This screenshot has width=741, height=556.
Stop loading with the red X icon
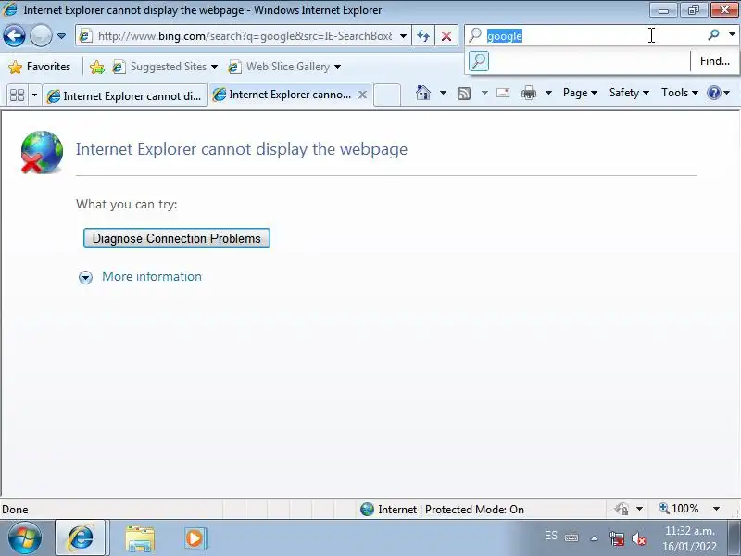point(446,36)
